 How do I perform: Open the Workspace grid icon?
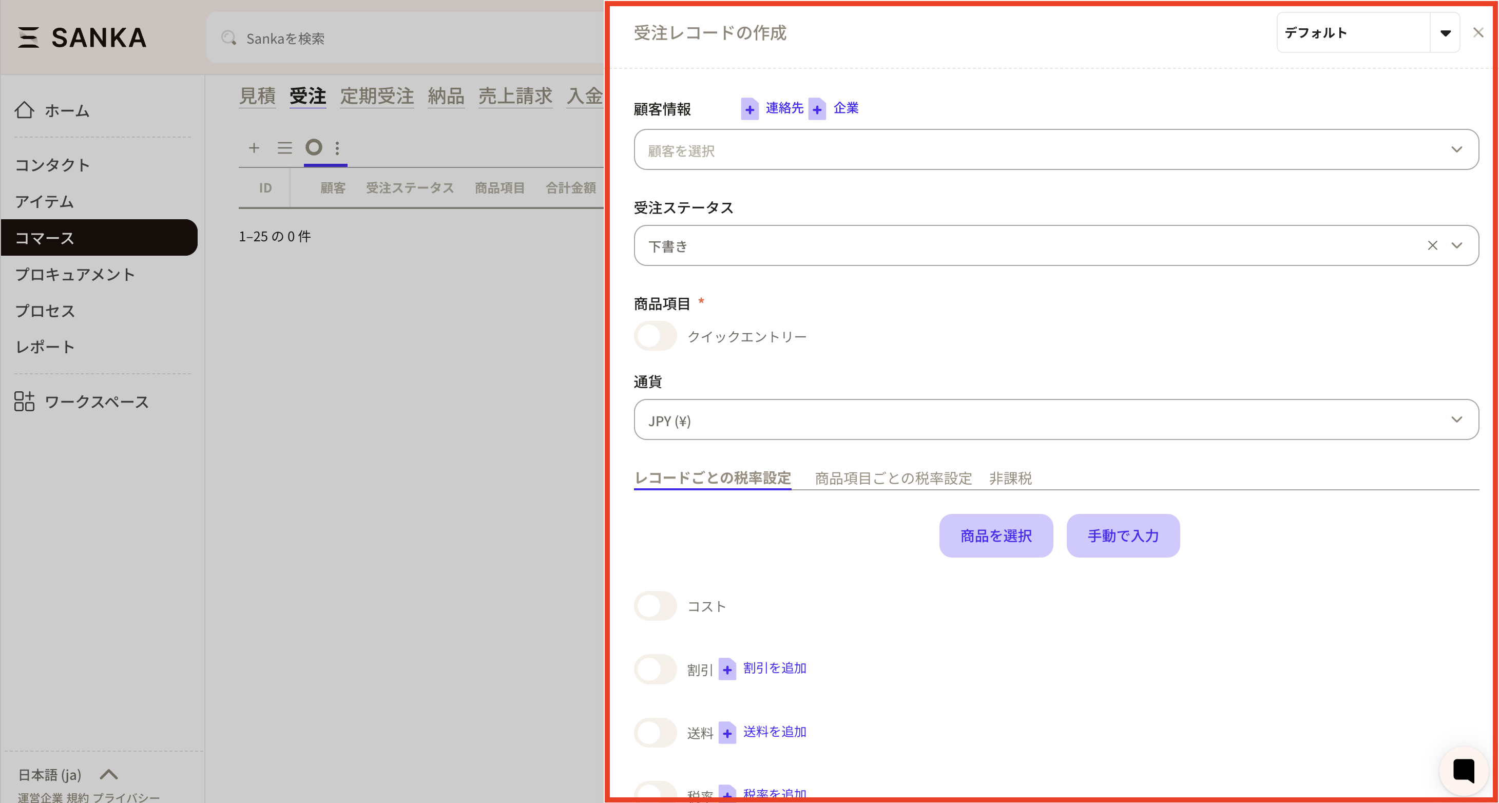[25, 401]
